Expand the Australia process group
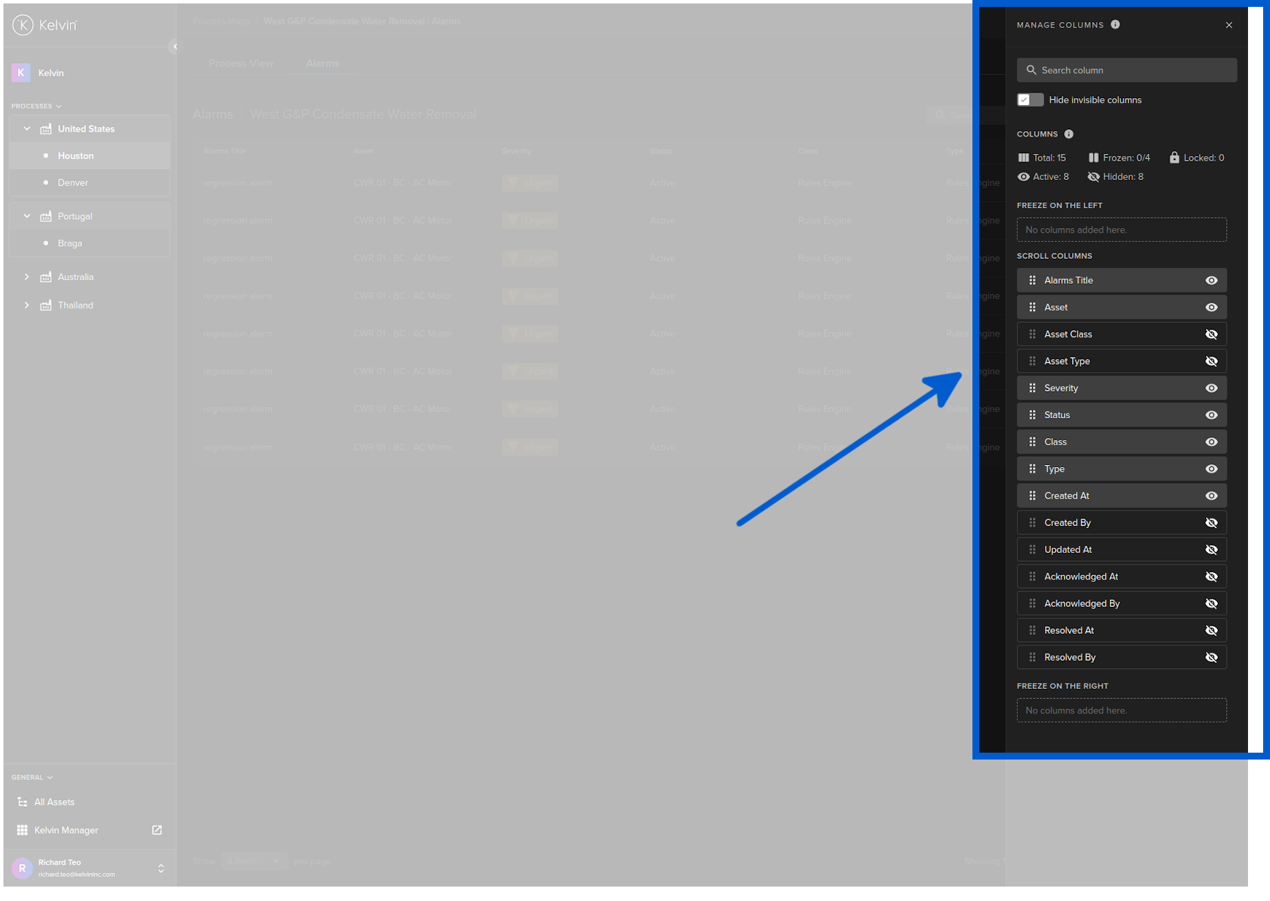Viewport: 1270px width, 901px height. pos(27,277)
